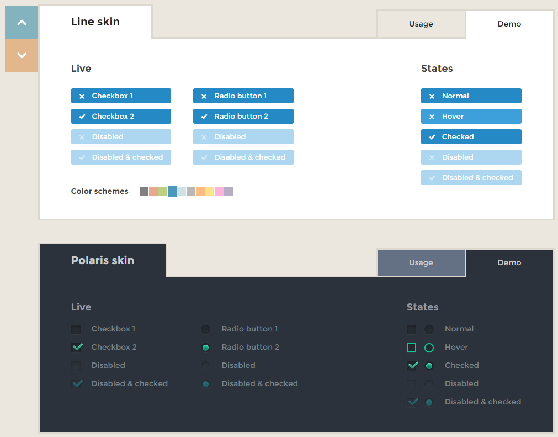The image size is (558, 437).
Task: Open the Polaris skin Usage tab
Action: (421, 262)
